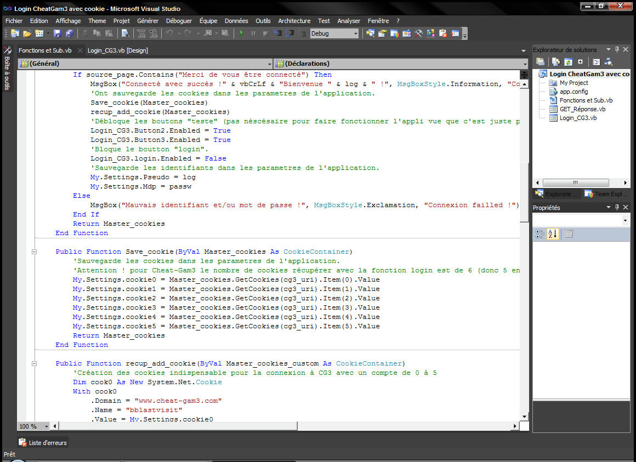Switch to the Login_CG3.vb [Design] tab
Image resolution: width=636 pixels, height=462 pixels.
click(x=118, y=50)
